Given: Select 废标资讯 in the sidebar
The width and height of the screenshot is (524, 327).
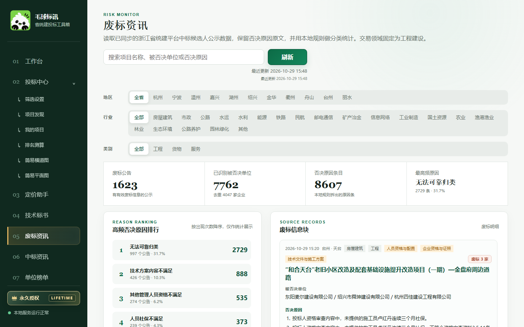Looking at the screenshot, I should click(x=44, y=236).
